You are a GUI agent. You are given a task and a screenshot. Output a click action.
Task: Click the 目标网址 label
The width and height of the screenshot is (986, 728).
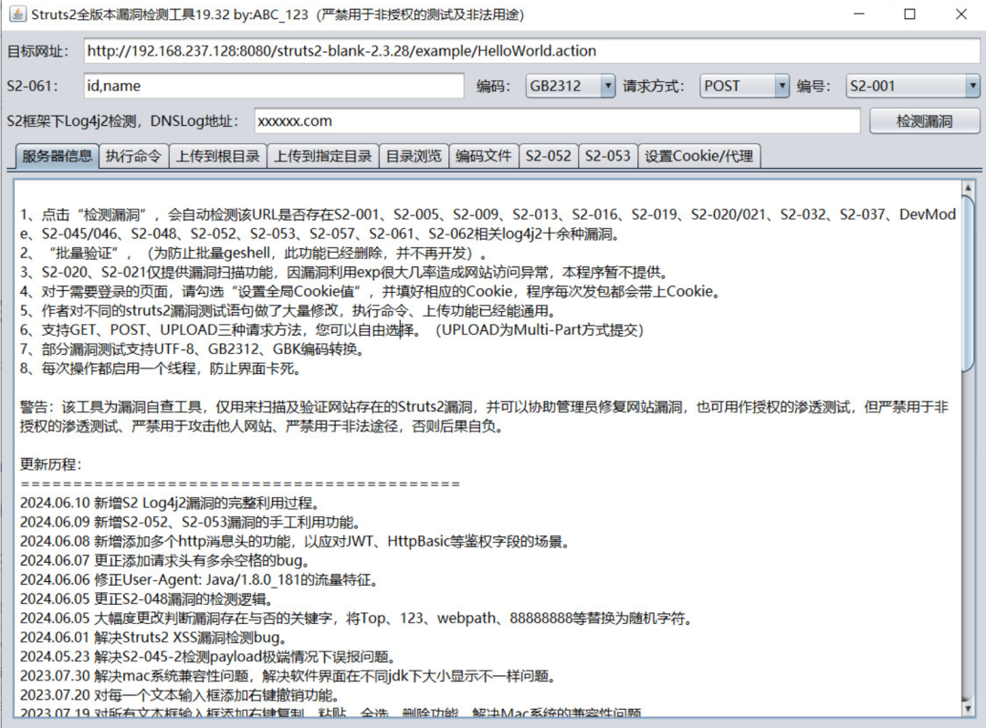coord(37,51)
